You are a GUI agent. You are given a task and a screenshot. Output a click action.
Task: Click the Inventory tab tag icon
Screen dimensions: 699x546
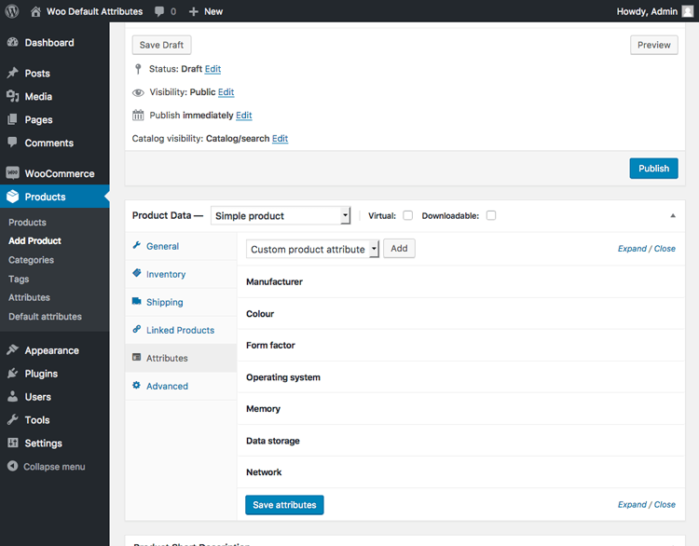[x=137, y=273]
